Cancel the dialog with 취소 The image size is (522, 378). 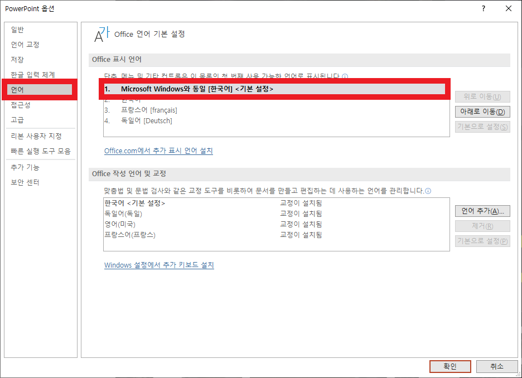coord(497,366)
